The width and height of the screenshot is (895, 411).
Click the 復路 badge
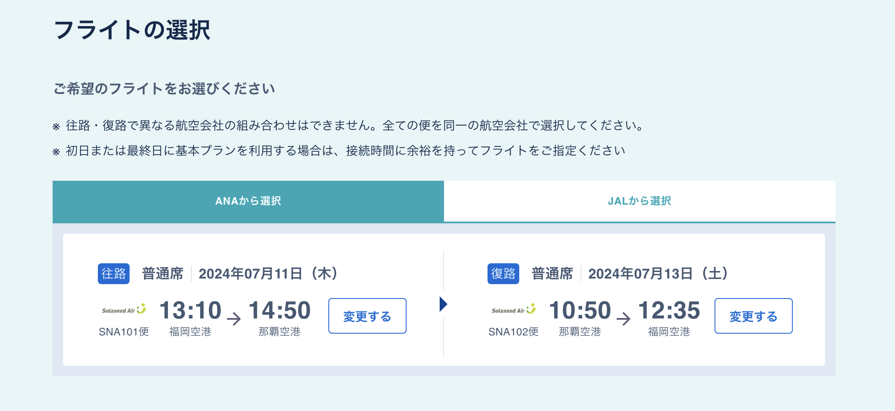pyautogui.click(x=503, y=274)
